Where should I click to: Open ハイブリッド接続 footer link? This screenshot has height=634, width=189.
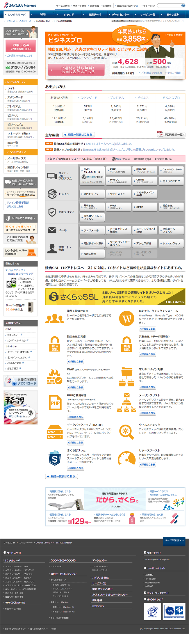[x=100, y=578]
